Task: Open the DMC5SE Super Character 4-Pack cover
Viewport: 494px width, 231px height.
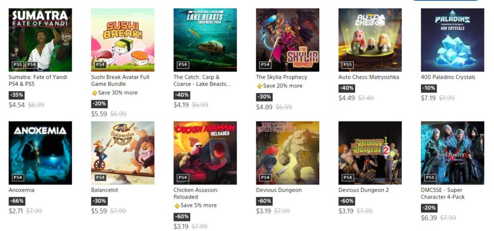Action: click(452, 152)
